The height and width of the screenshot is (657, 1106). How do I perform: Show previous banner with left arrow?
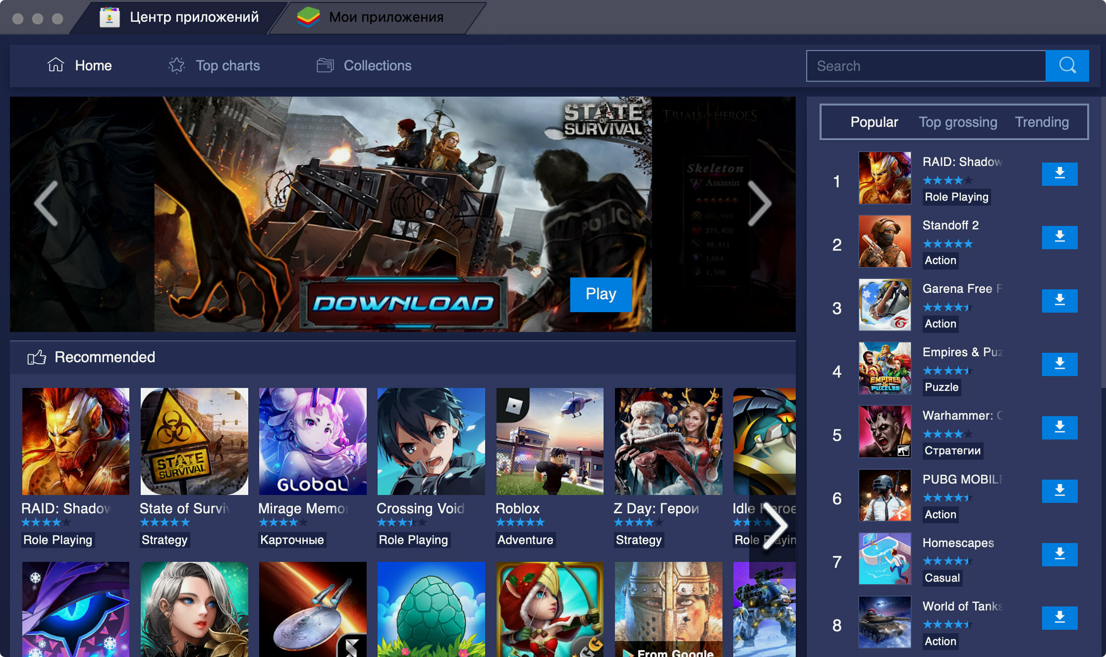pos(46,203)
